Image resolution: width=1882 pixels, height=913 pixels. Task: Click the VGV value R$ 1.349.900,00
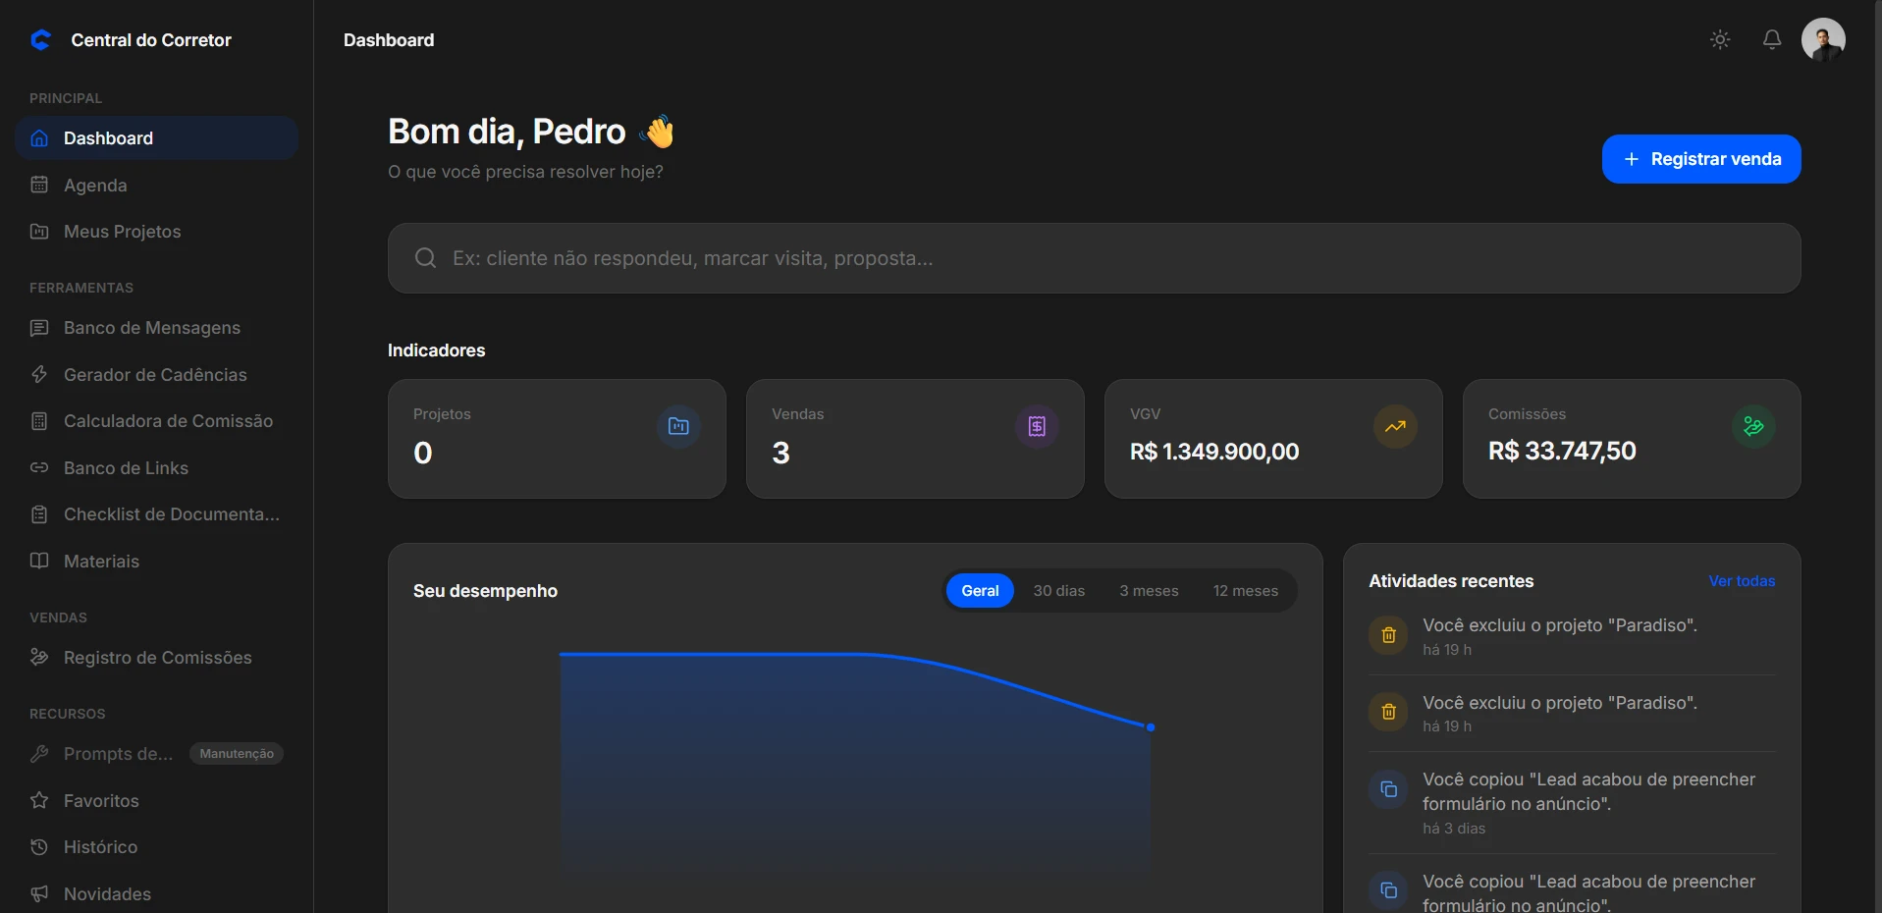click(1214, 452)
